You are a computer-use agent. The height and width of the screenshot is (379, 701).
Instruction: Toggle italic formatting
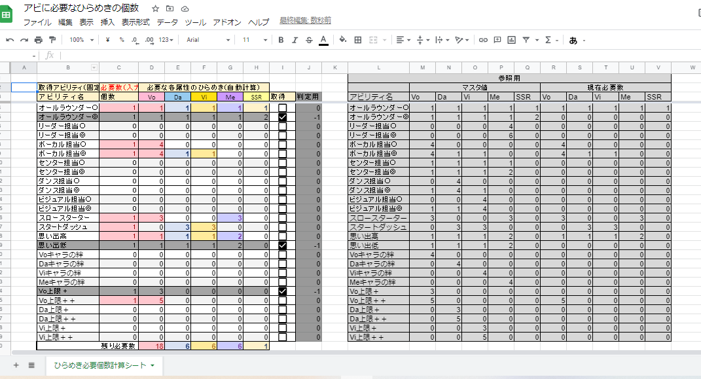click(295, 40)
